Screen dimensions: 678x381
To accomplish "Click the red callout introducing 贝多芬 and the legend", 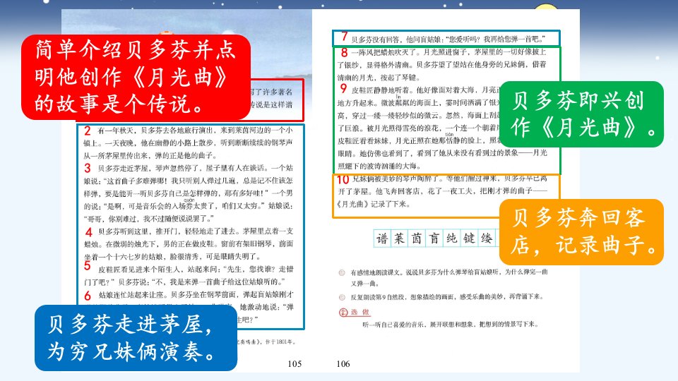I will (x=136, y=77).
